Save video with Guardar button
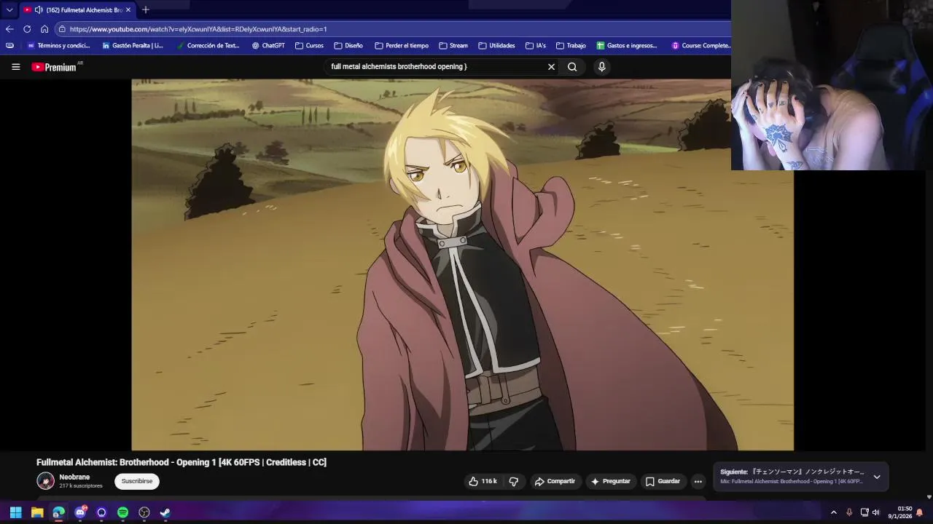The height and width of the screenshot is (524, 933). (663, 481)
